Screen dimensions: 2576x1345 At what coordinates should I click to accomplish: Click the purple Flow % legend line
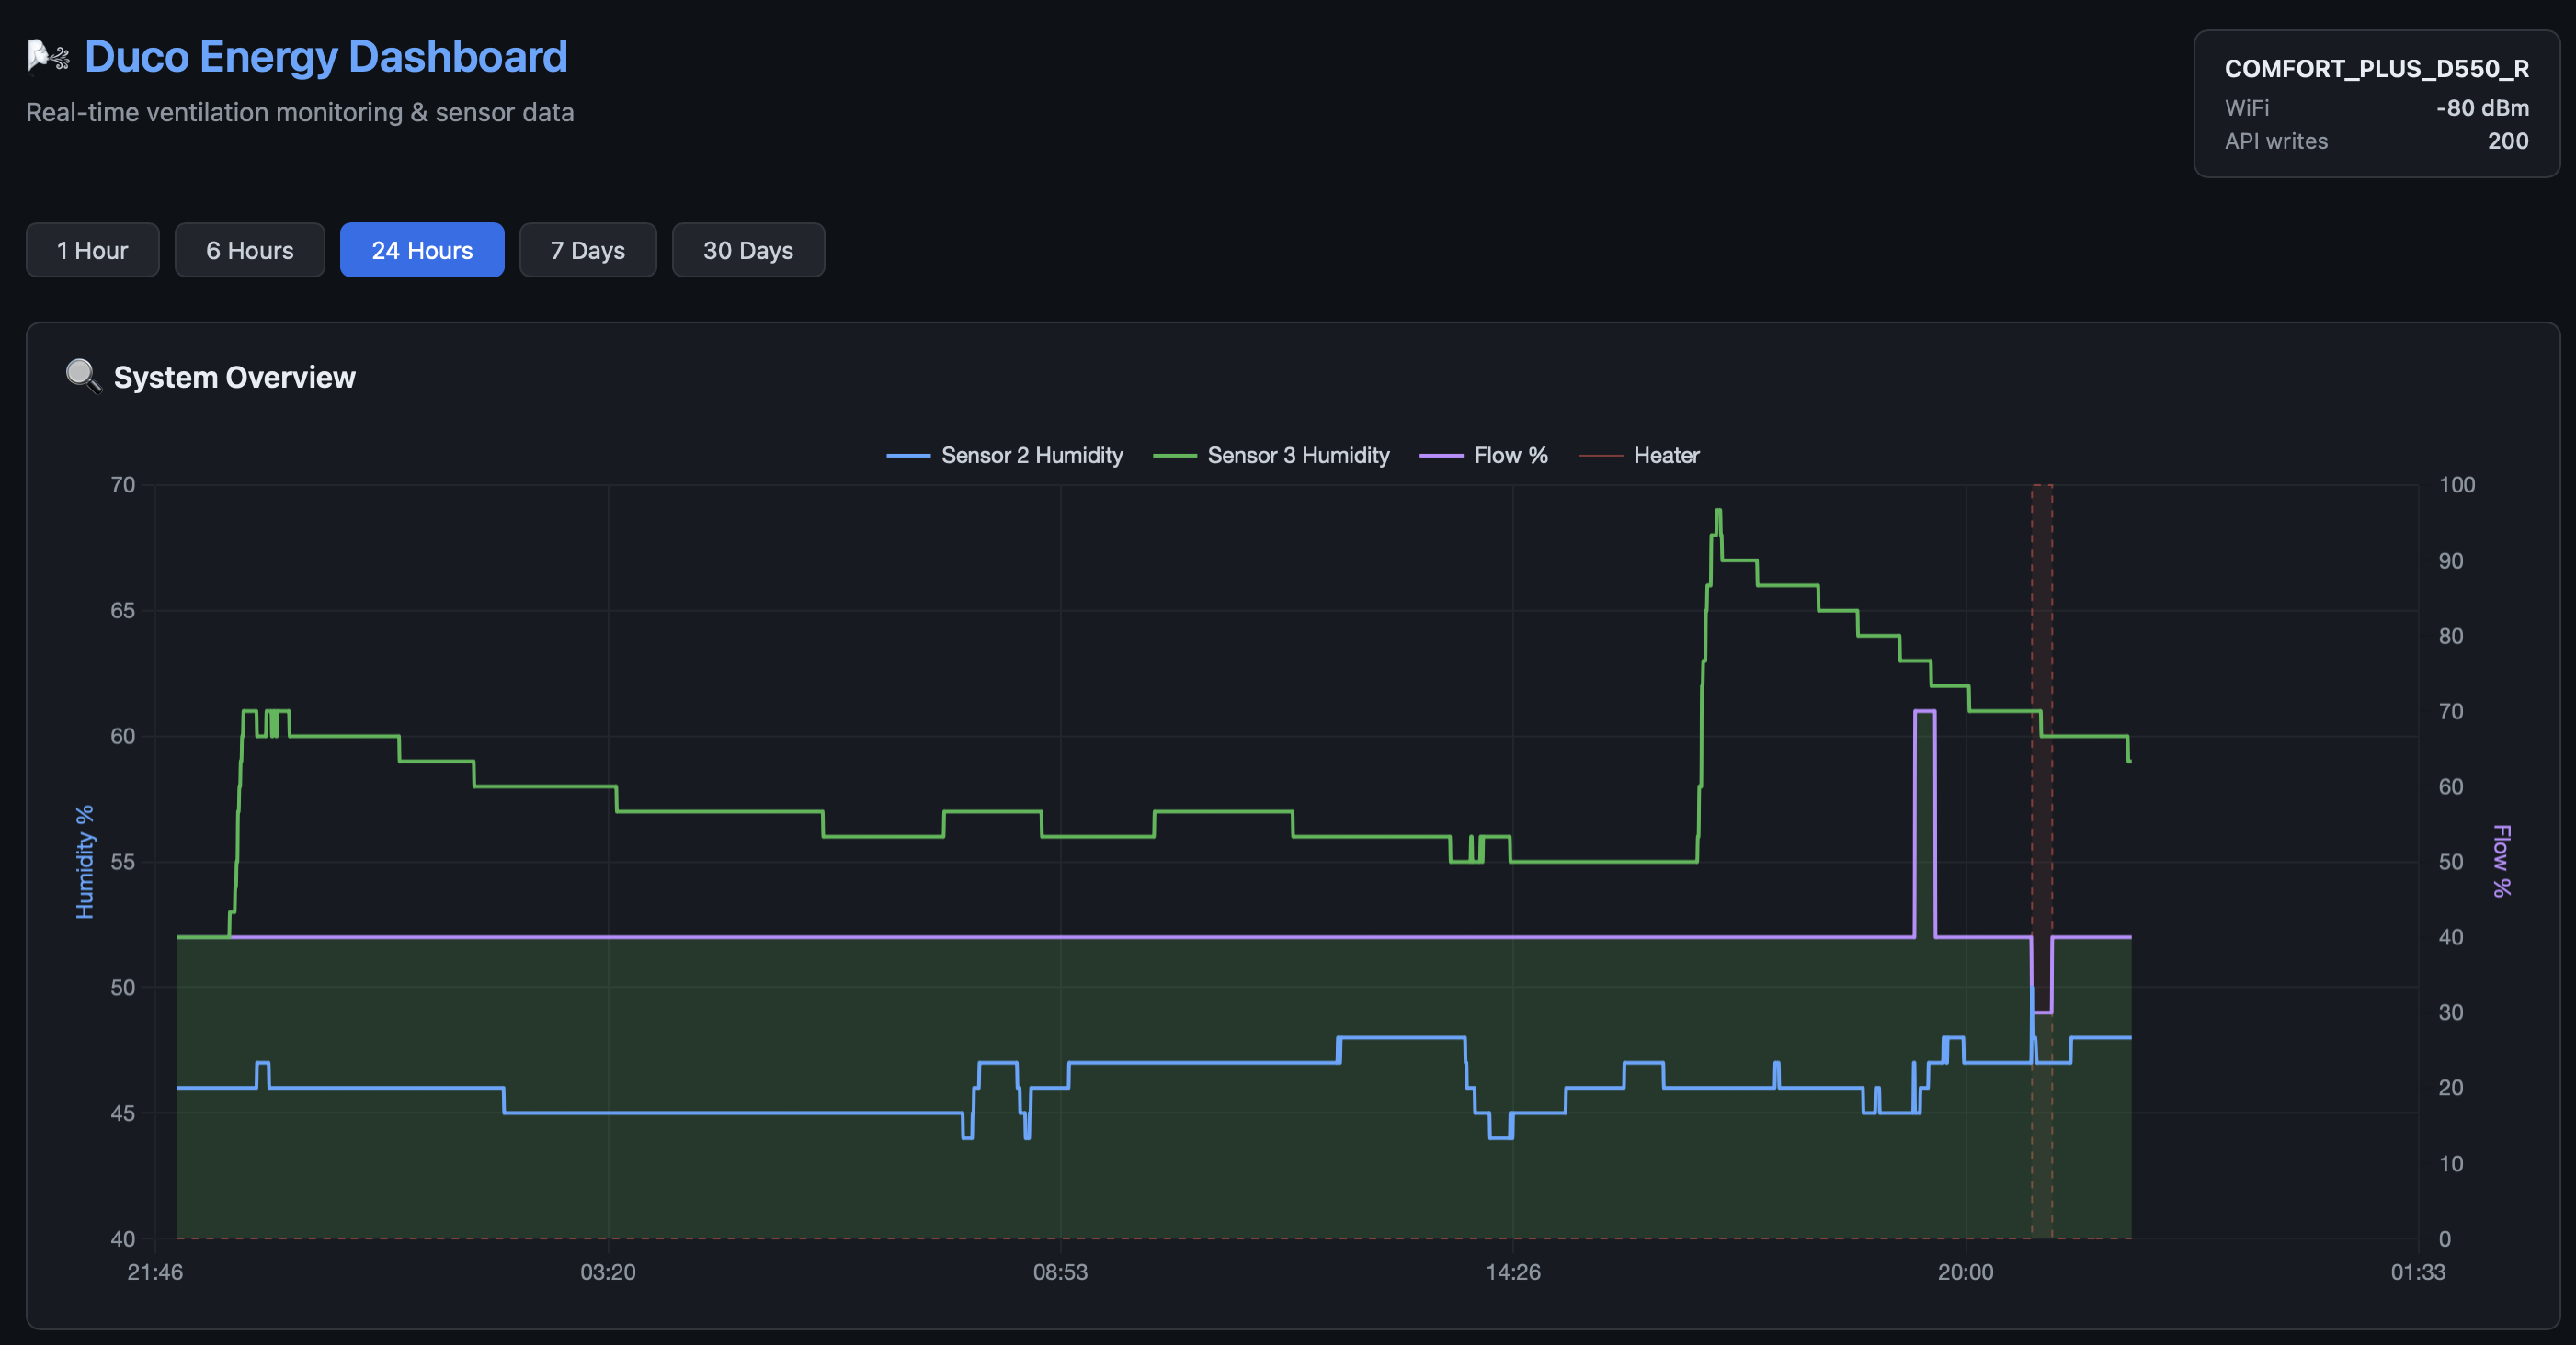[x=1441, y=456]
